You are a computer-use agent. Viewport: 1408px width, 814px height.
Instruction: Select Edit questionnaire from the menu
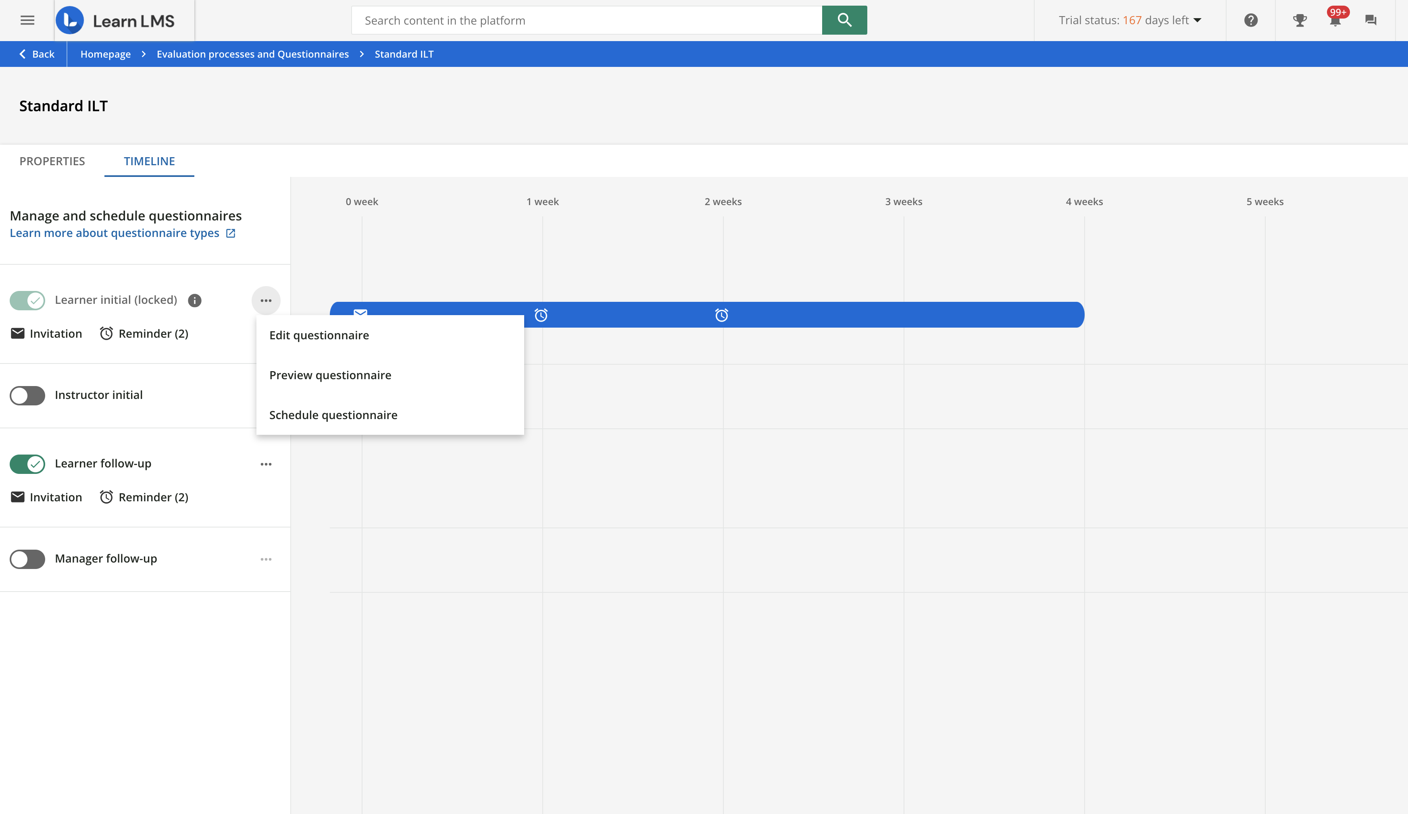[319, 335]
